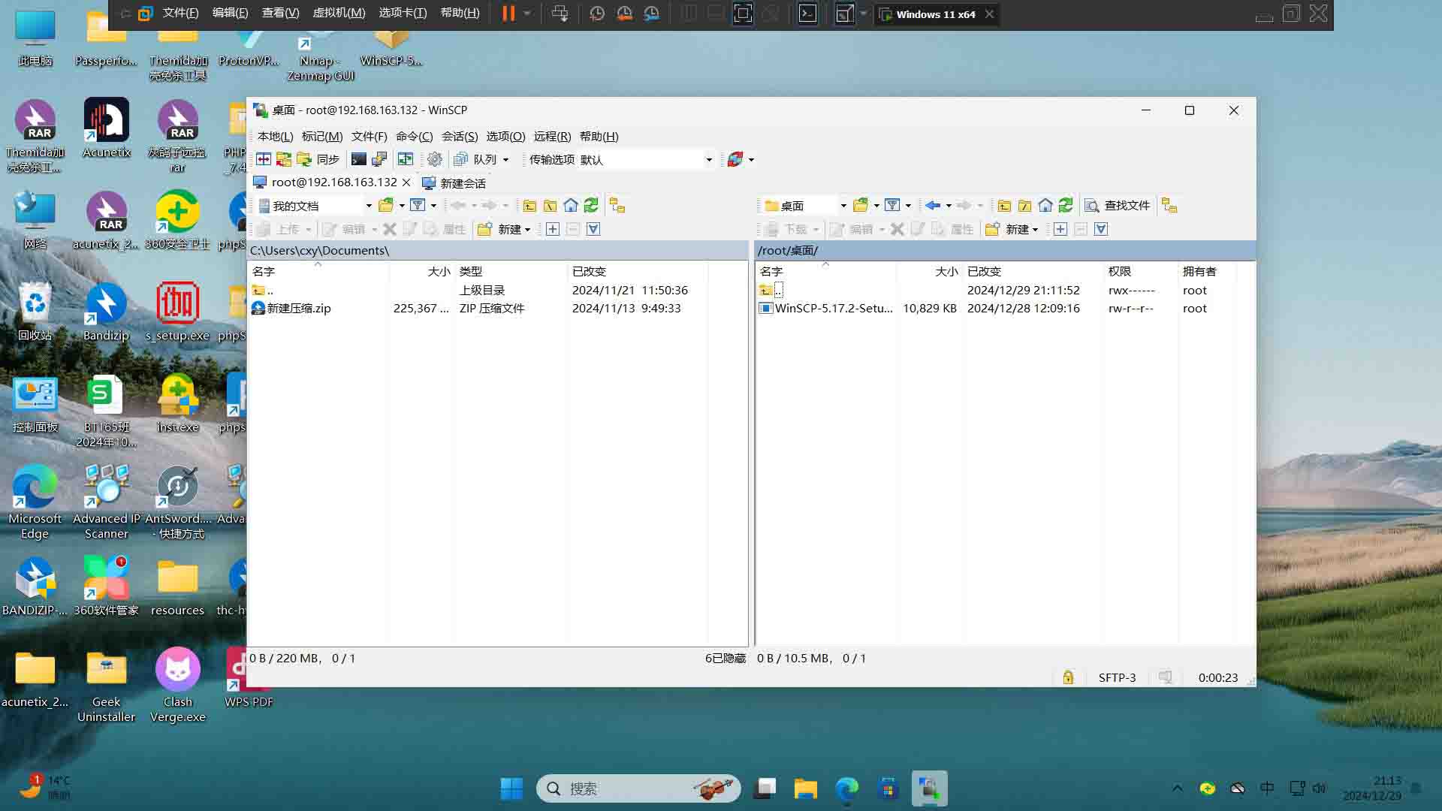Screen dimensions: 1442x811
Task: Navigate back in remote panel
Action: pyautogui.click(x=933, y=205)
